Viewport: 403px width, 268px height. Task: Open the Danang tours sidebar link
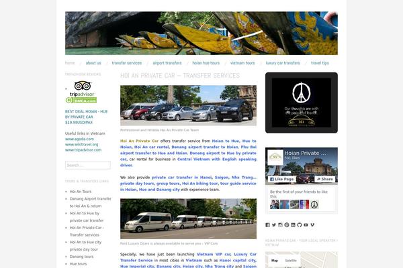[81, 257]
